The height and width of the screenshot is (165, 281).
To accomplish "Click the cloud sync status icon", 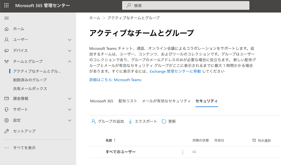I will (194, 152).
